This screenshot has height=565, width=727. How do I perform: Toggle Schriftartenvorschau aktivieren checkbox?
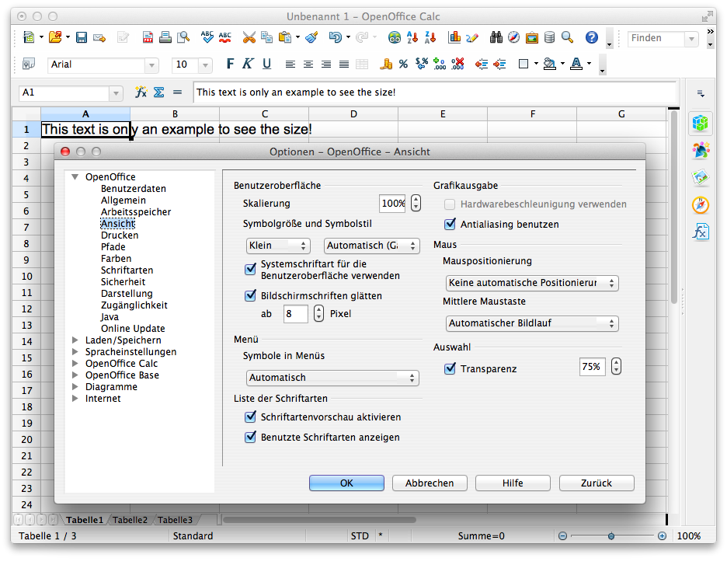250,417
